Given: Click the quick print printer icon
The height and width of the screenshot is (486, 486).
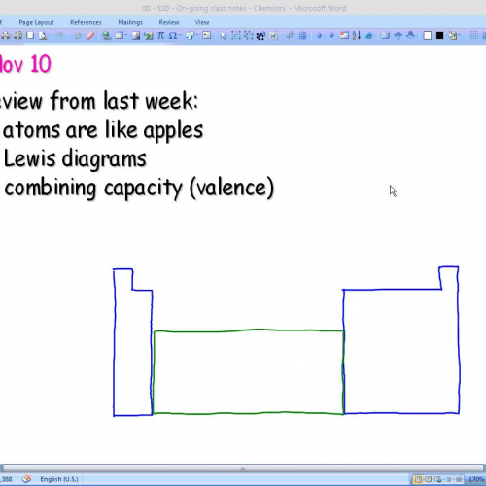Looking at the screenshot, I should (5, 36).
